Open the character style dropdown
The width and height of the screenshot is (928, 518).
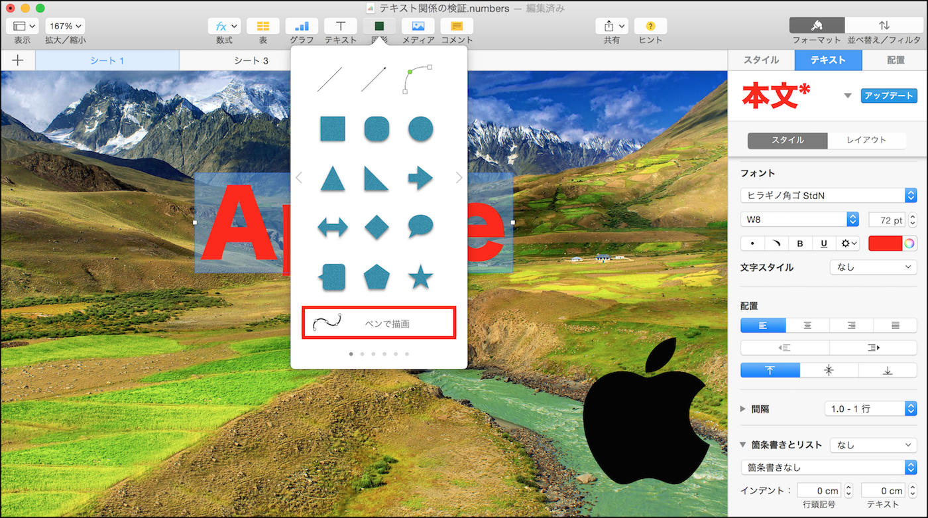(873, 267)
